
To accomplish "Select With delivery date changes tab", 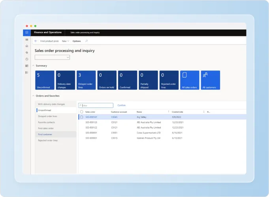I will (x=56, y=104).
